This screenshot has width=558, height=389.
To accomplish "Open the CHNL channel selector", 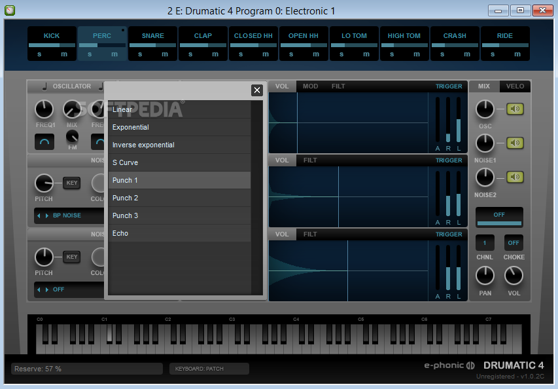I will point(485,243).
